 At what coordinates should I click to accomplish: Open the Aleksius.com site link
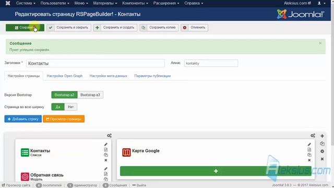[297, 3]
